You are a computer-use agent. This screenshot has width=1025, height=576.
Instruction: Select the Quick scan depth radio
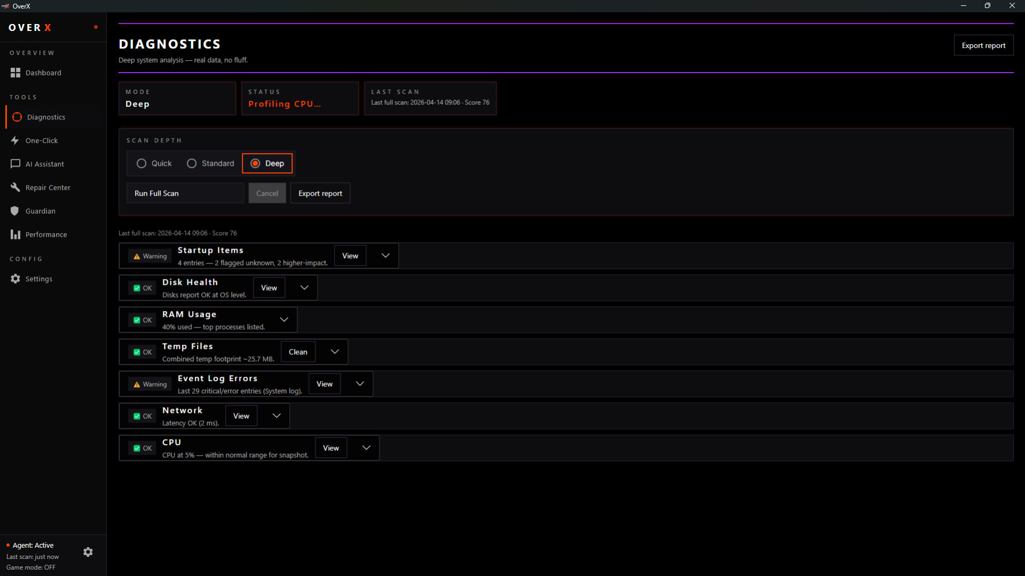pyautogui.click(x=141, y=163)
